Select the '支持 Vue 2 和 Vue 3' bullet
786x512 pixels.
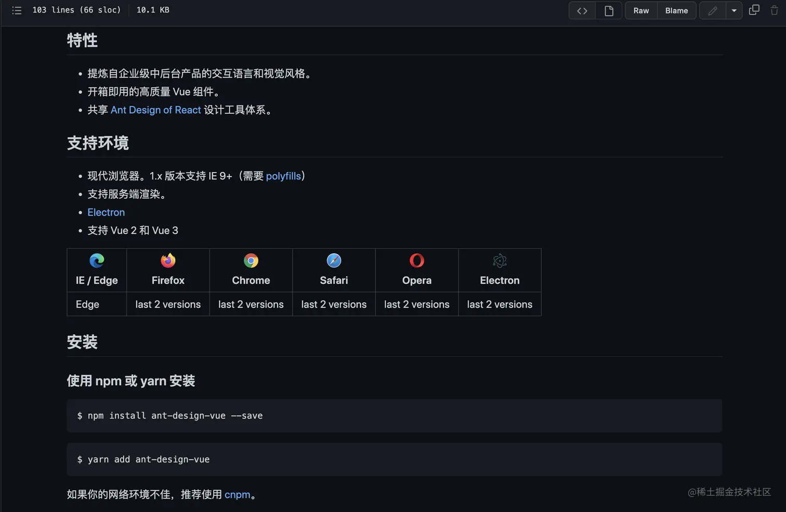pos(133,230)
